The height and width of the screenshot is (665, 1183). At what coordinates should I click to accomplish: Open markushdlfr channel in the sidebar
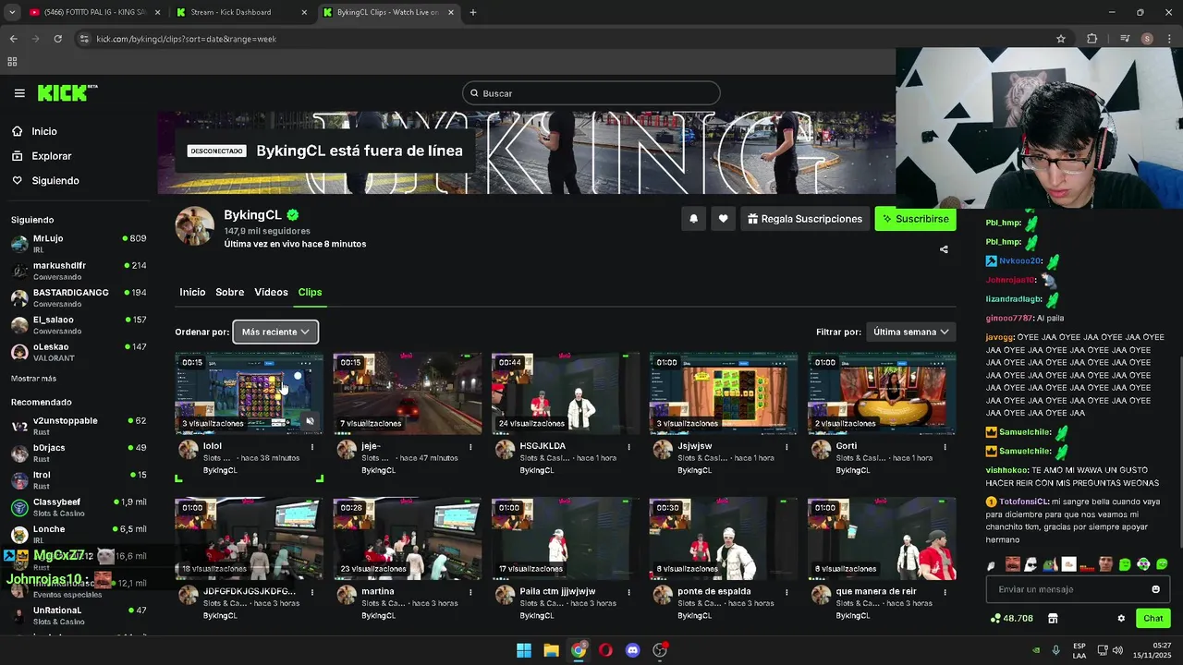tap(79, 271)
